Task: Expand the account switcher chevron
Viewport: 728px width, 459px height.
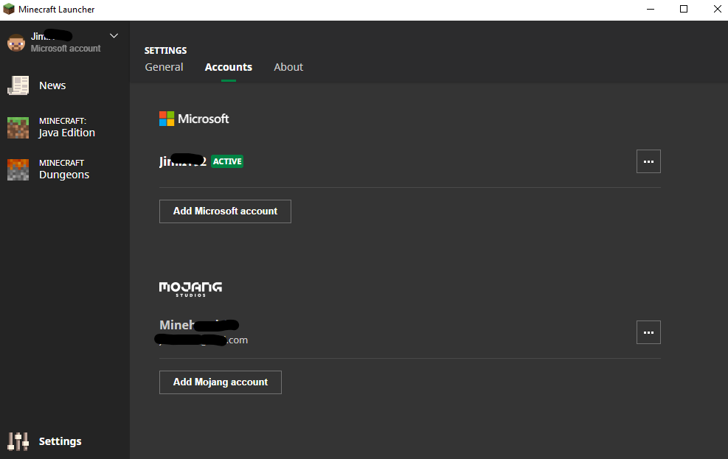Action: (114, 35)
